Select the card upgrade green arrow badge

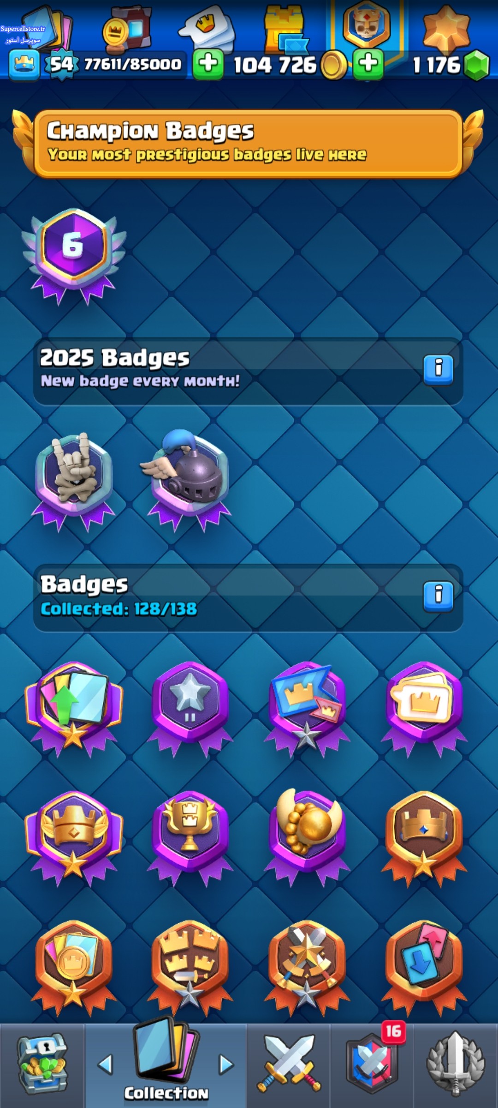[x=74, y=709]
